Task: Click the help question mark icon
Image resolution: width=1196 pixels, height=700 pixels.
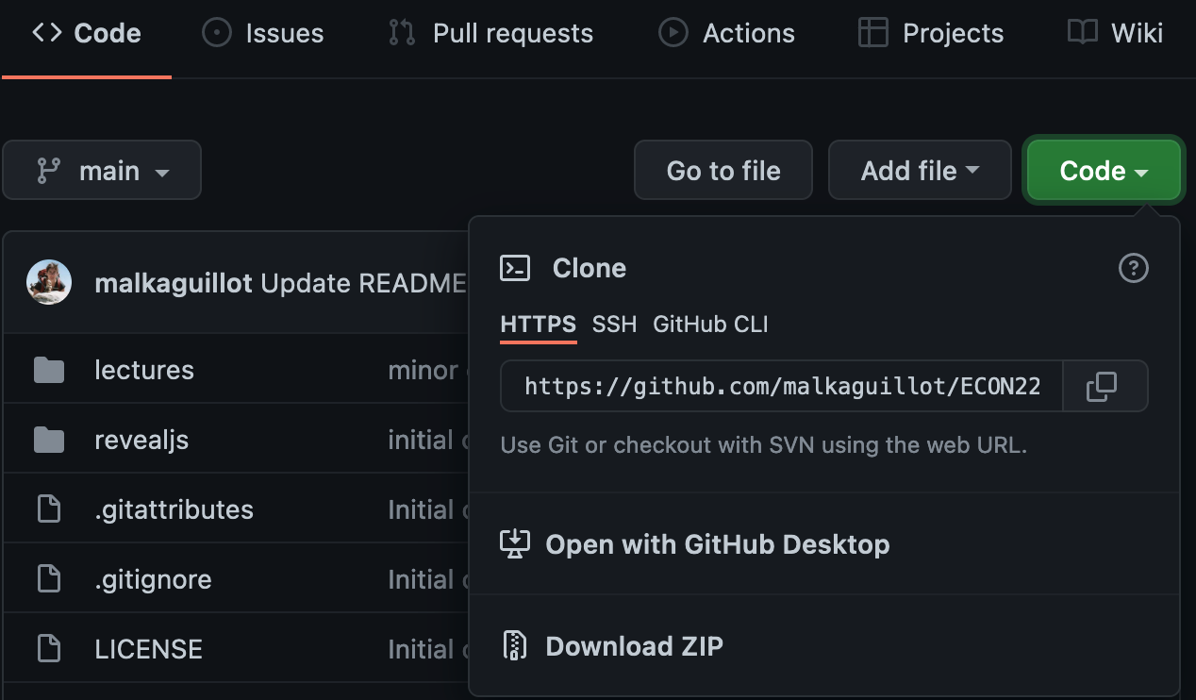Action: 1133,269
